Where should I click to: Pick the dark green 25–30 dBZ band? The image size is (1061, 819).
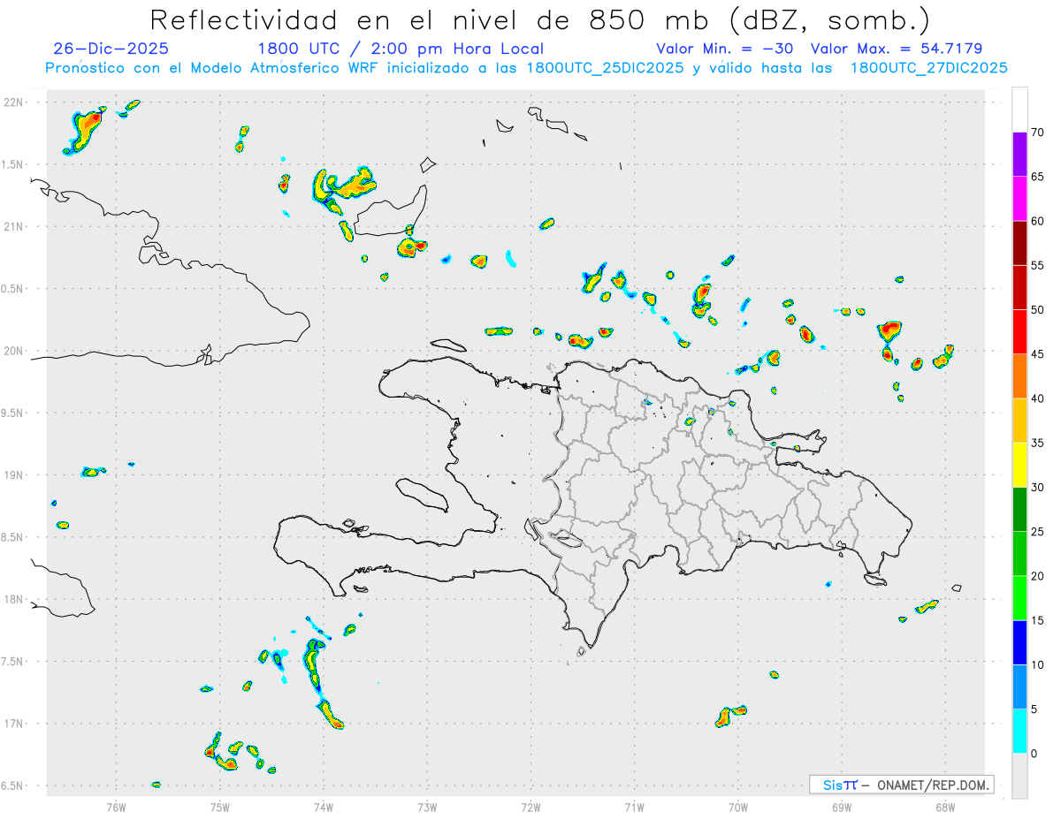1019,509
